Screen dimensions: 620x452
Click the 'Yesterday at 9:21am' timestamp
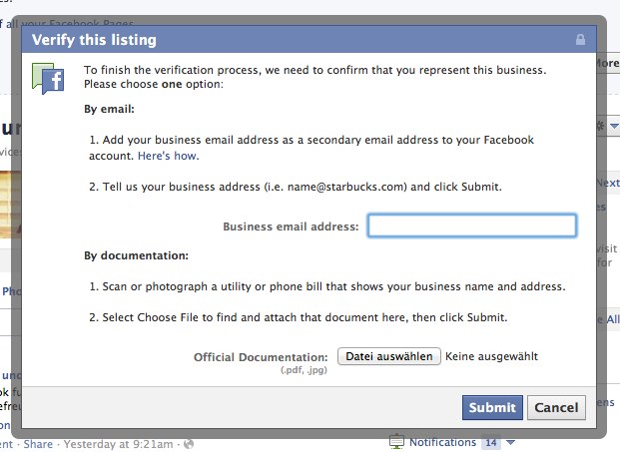[x=118, y=444]
